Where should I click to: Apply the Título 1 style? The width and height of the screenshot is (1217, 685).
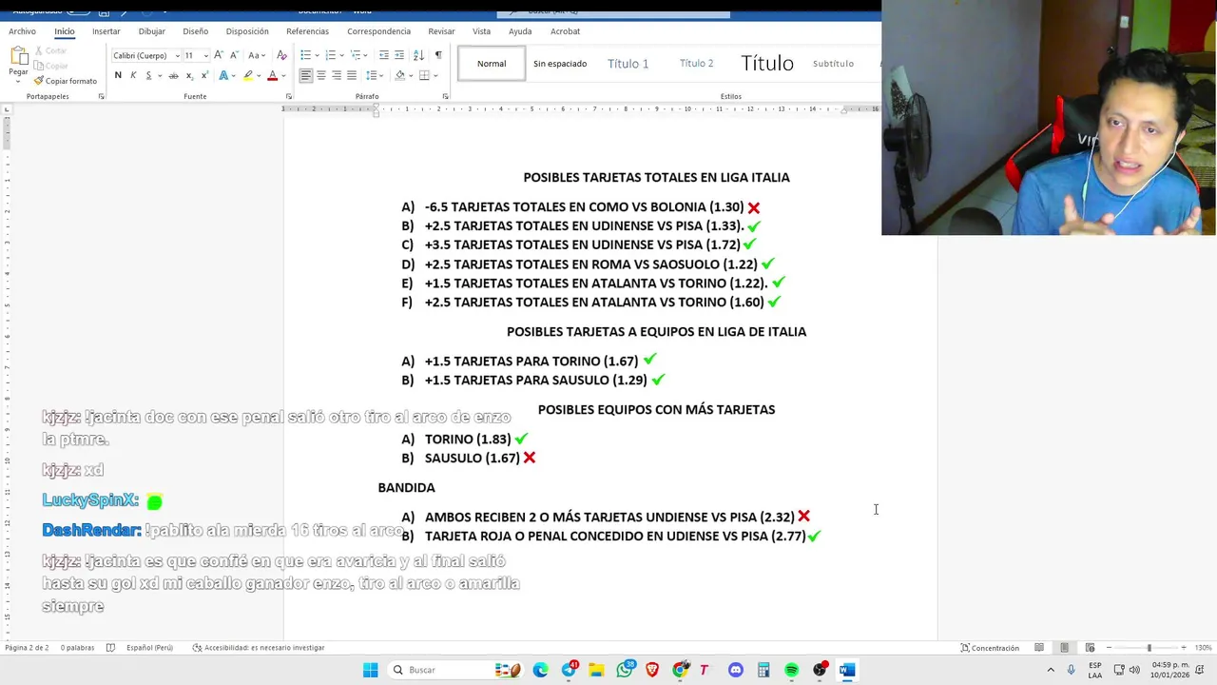click(628, 64)
